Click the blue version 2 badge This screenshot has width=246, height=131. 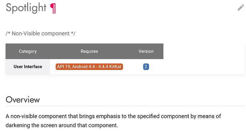click(146, 67)
